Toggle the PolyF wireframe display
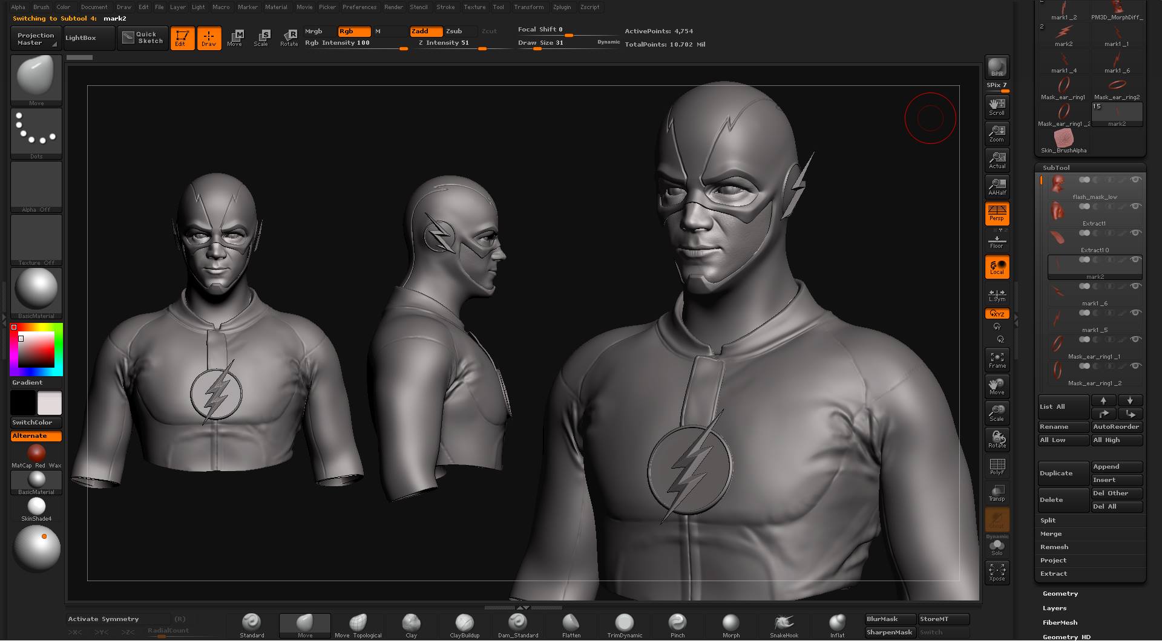 (997, 466)
